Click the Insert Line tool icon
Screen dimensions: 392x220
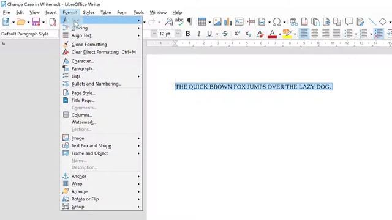pyautogui.click(x=372, y=22)
